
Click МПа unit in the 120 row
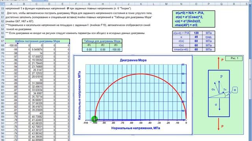[208, 33]
